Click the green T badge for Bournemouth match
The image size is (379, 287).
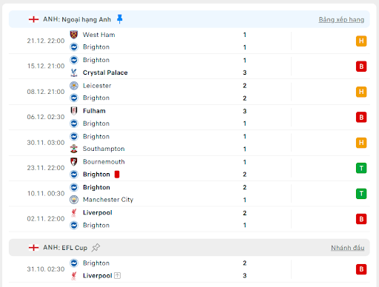[x=361, y=168]
